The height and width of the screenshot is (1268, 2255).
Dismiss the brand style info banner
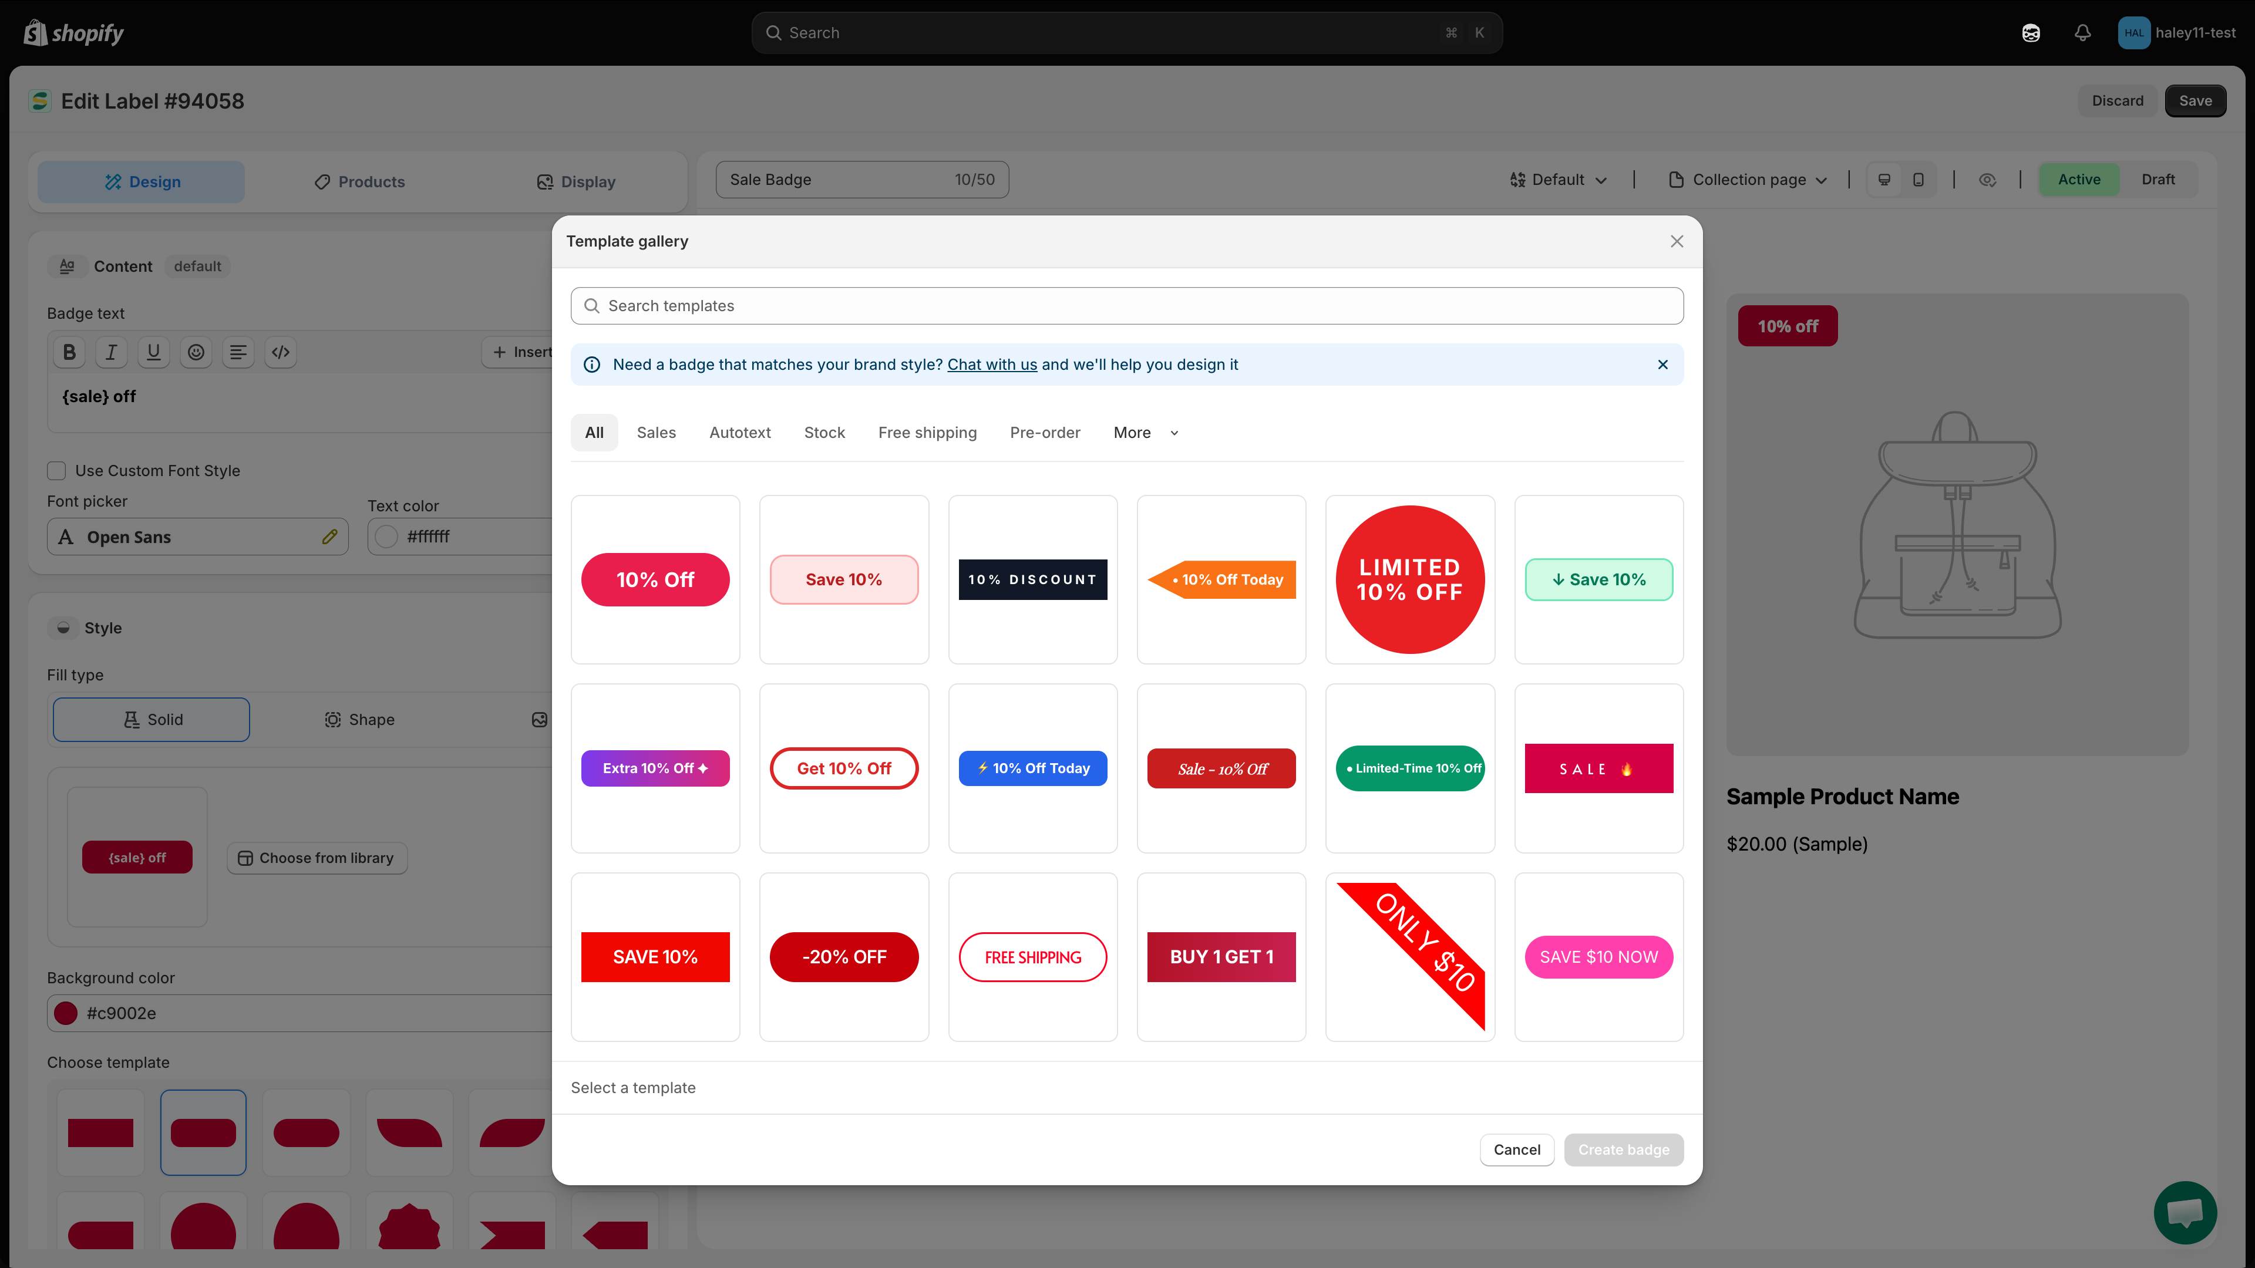[x=1662, y=364]
